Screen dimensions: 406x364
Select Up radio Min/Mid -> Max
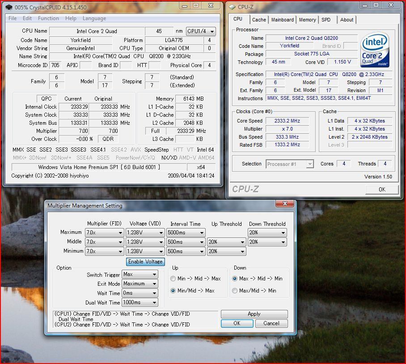coord(173,291)
